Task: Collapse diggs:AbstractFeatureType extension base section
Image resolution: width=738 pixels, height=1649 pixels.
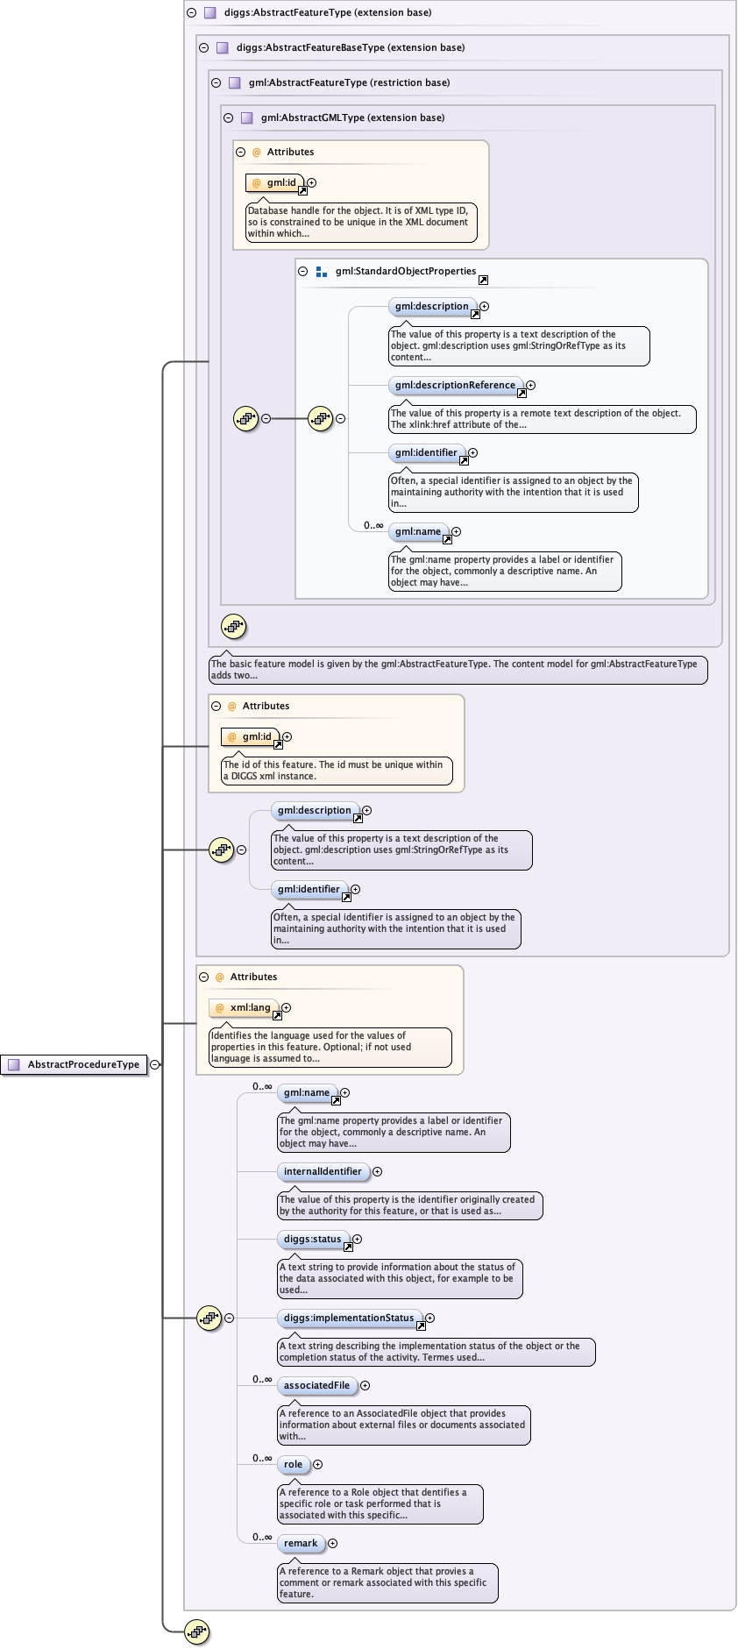Action: 191,13
